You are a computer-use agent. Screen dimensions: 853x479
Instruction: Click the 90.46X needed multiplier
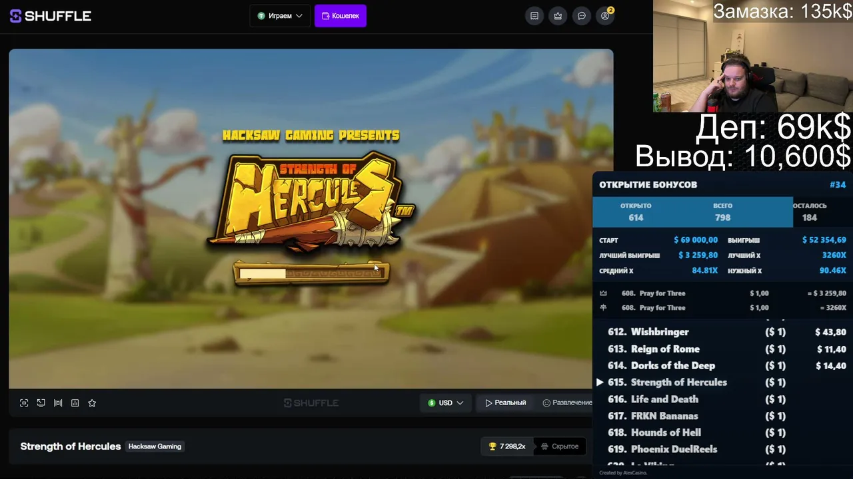pyautogui.click(x=833, y=271)
